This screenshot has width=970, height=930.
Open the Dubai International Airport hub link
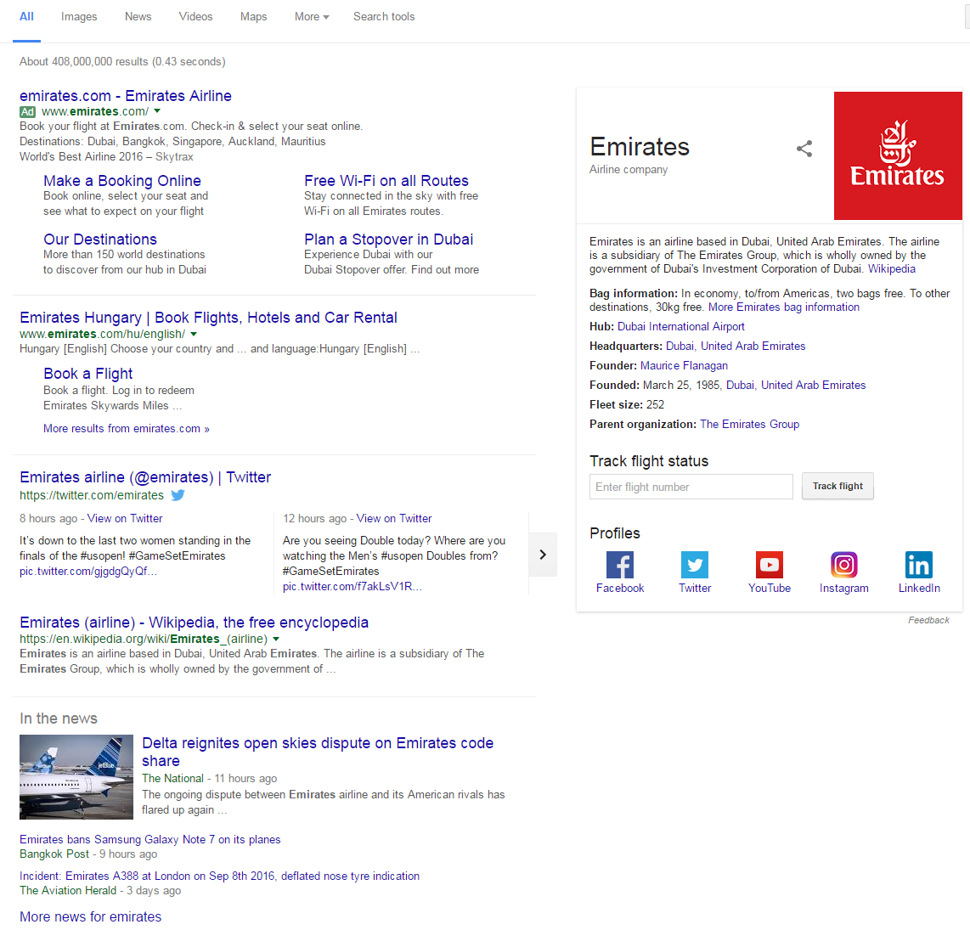pos(680,326)
